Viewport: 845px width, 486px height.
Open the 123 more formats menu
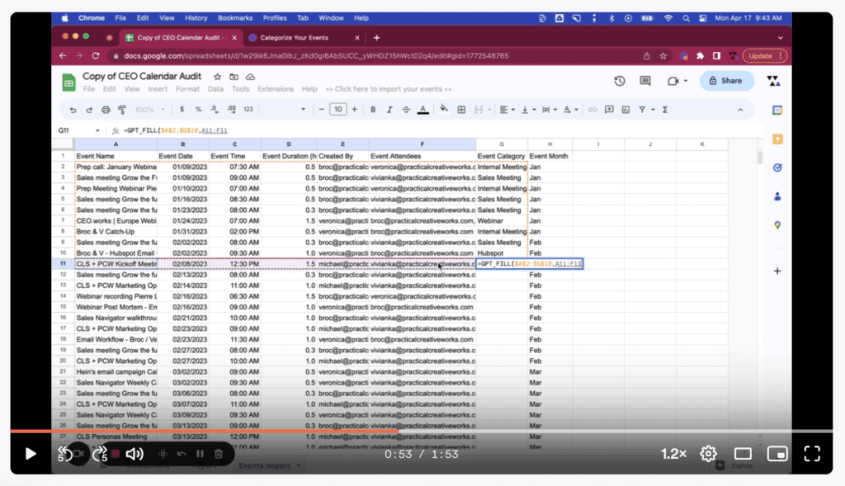[x=248, y=110]
